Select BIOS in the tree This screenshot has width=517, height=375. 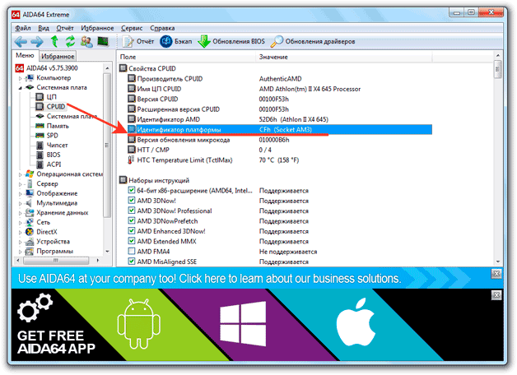pos(48,155)
